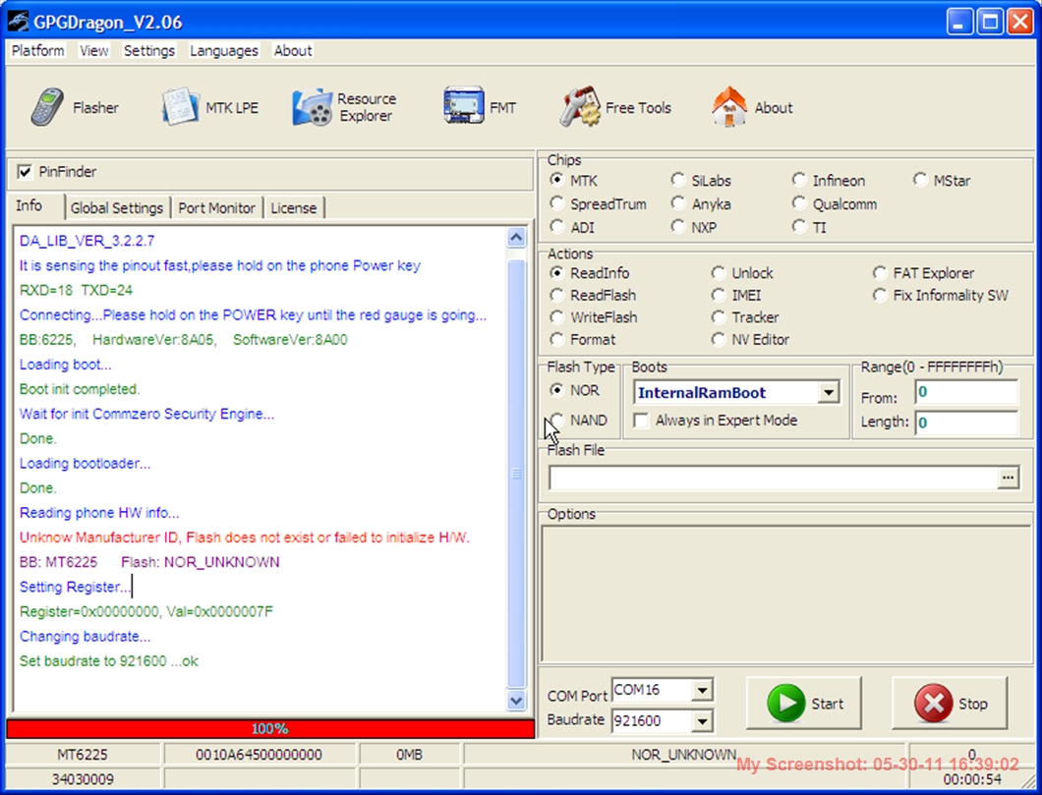The height and width of the screenshot is (795, 1042).
Task: Enable Always in Expert Mode
Action: [641, 421]
